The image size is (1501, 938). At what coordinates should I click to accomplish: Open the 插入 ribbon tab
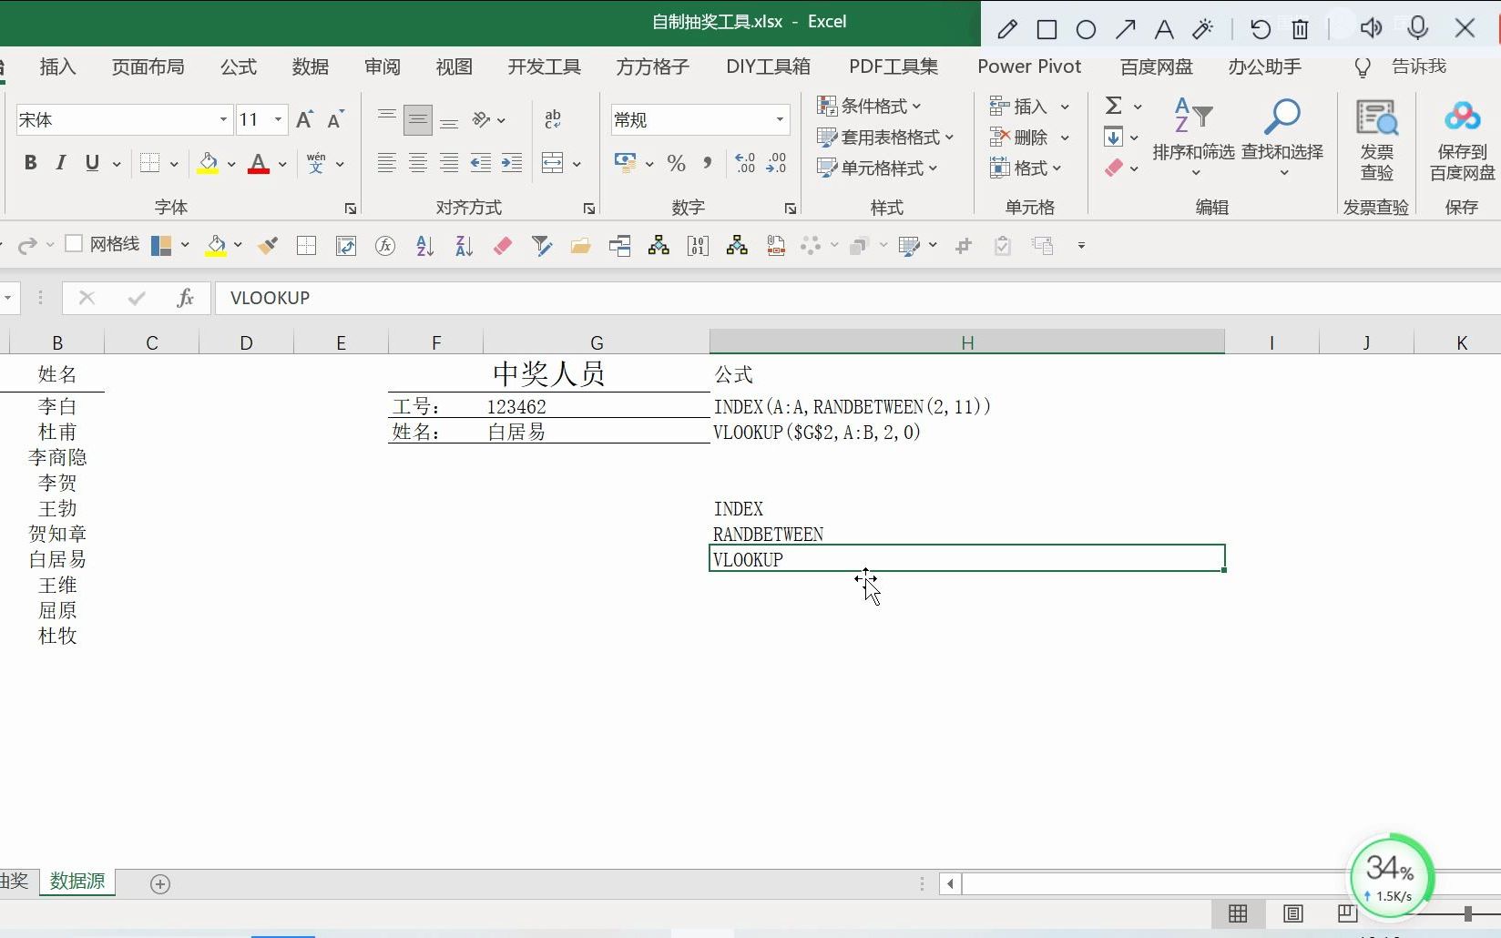(x=57, y=66)
